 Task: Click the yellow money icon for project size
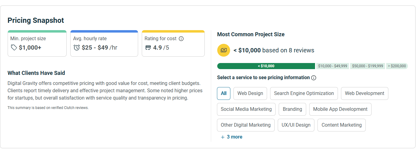(223, 50)
